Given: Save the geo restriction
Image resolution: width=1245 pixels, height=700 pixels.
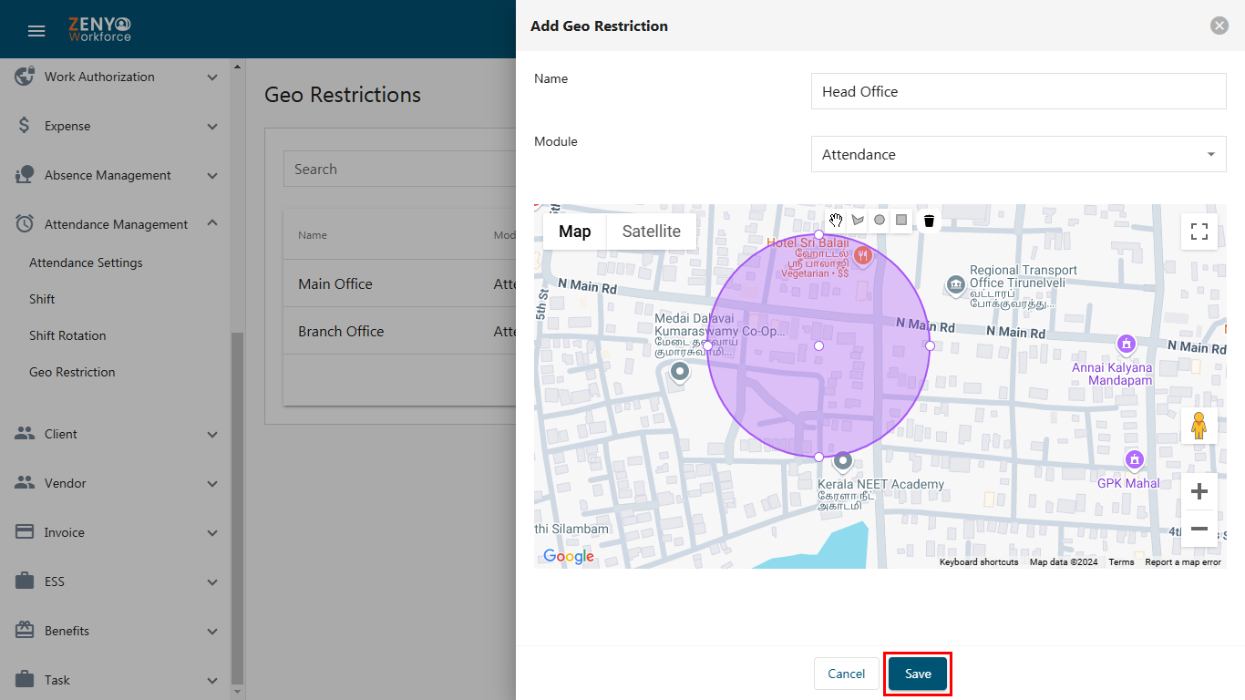Looking at the screenshot, I should pyautogui.click(x=918, y=674).
